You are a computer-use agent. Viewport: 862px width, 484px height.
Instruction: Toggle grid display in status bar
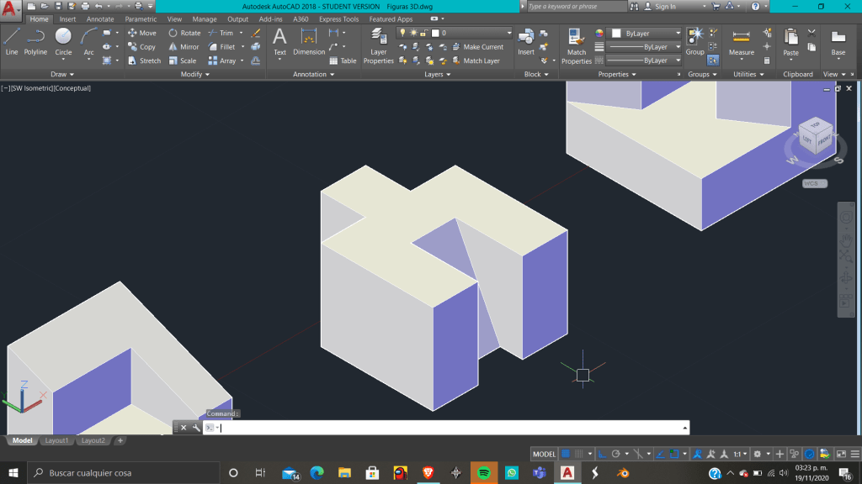click(566, 454)
